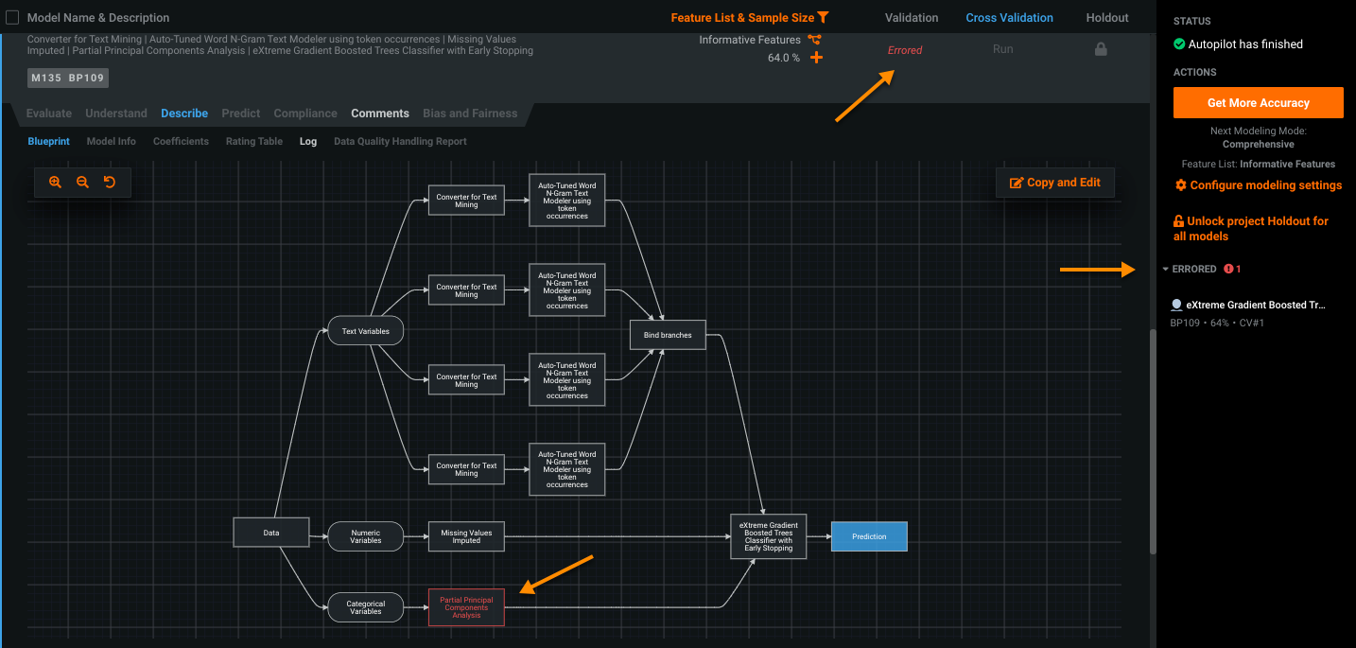Reset the blueprint zoom level
Viewport: 1356px width, 648px height.
(x=110, y=182)
